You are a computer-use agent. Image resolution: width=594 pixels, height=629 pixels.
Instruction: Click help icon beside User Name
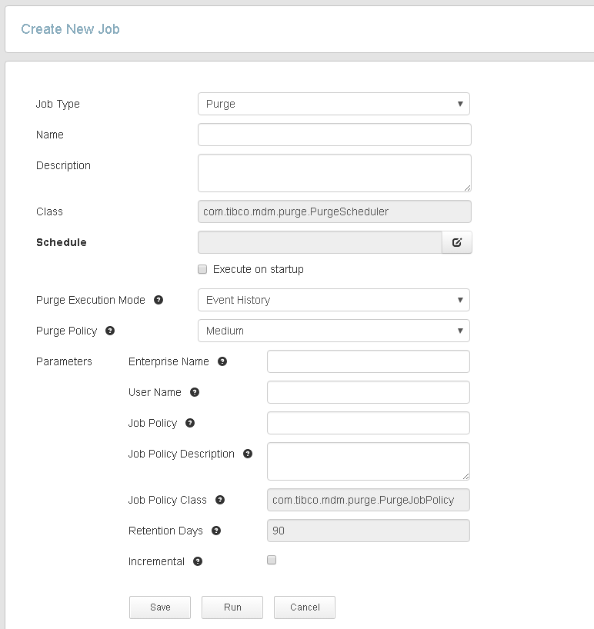195,392
